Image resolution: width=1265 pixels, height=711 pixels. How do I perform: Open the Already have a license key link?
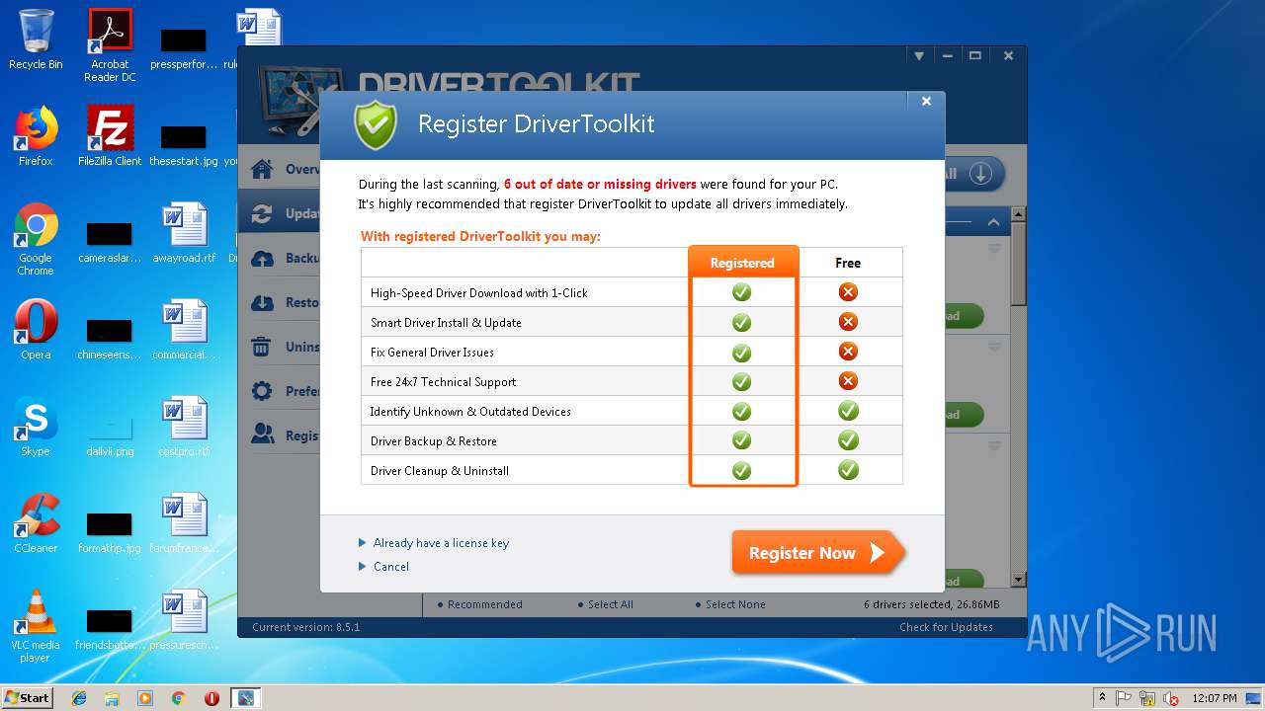click(441, 543)
